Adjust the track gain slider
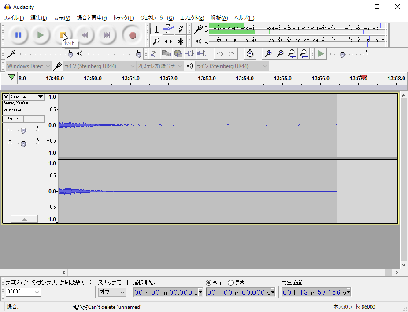The image size is (408, 312). pos(24,130)
